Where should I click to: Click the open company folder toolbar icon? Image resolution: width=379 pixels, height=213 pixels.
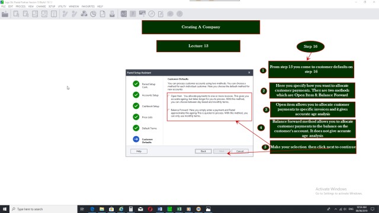(x=5, y=14)
